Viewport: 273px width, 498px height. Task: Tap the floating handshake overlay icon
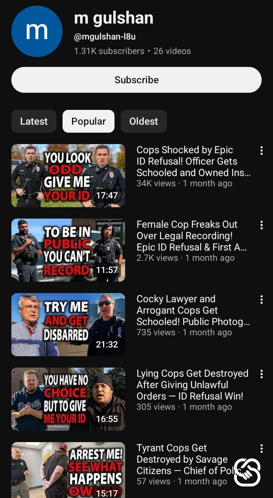click(x=247, y=472)
